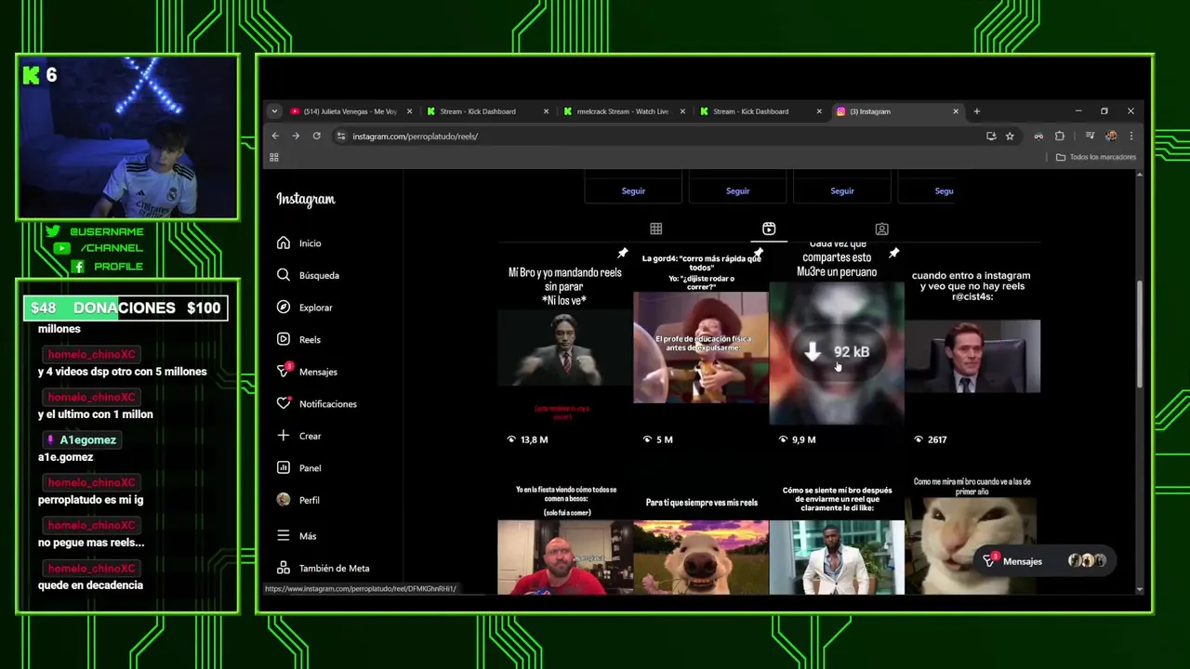The image size is (1190, 669).
Task: Open Todos los marcadores folder
Action: click(x=1096, y=157)
